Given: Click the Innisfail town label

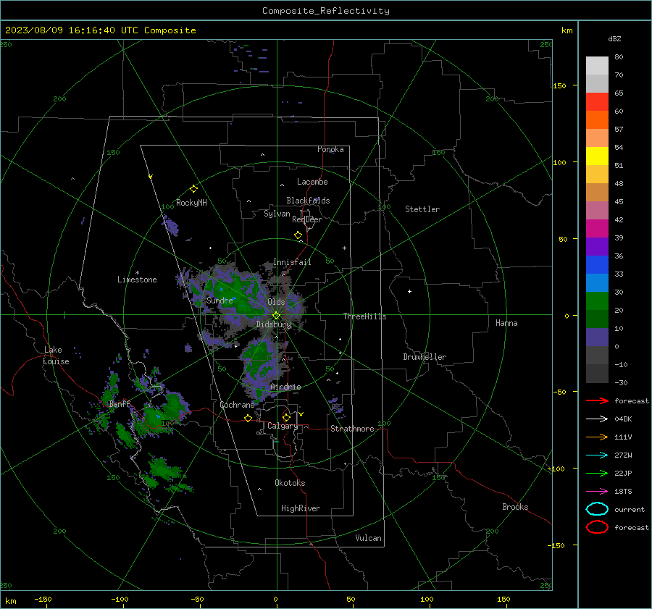Looking at the screenshot, I should click(x=292, y=262).
